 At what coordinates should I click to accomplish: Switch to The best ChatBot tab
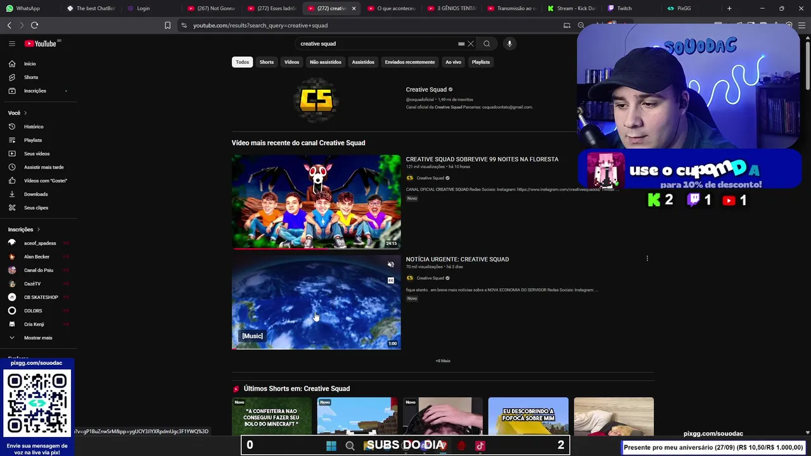point(93,8)
